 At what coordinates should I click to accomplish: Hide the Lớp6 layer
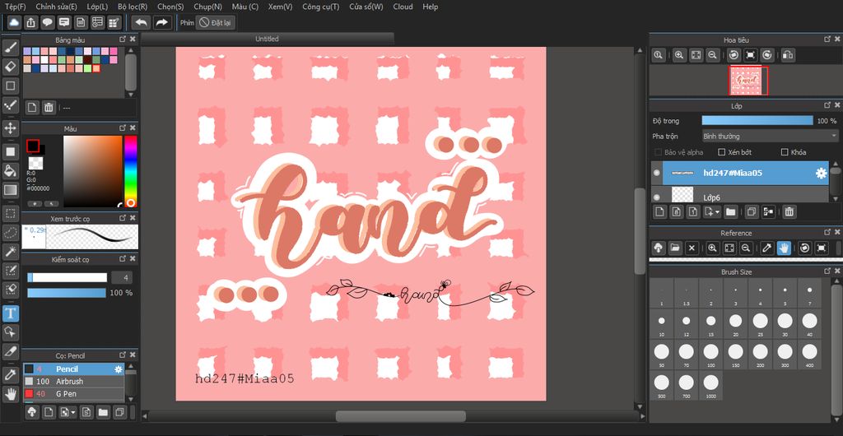[657, 197]
